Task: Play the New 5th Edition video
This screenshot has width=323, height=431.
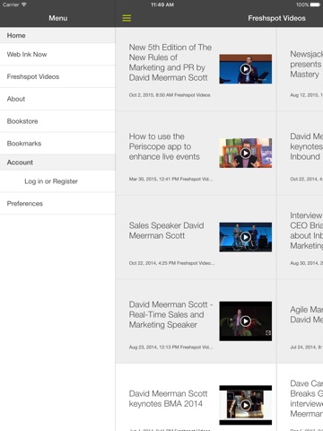Action: 246,69
